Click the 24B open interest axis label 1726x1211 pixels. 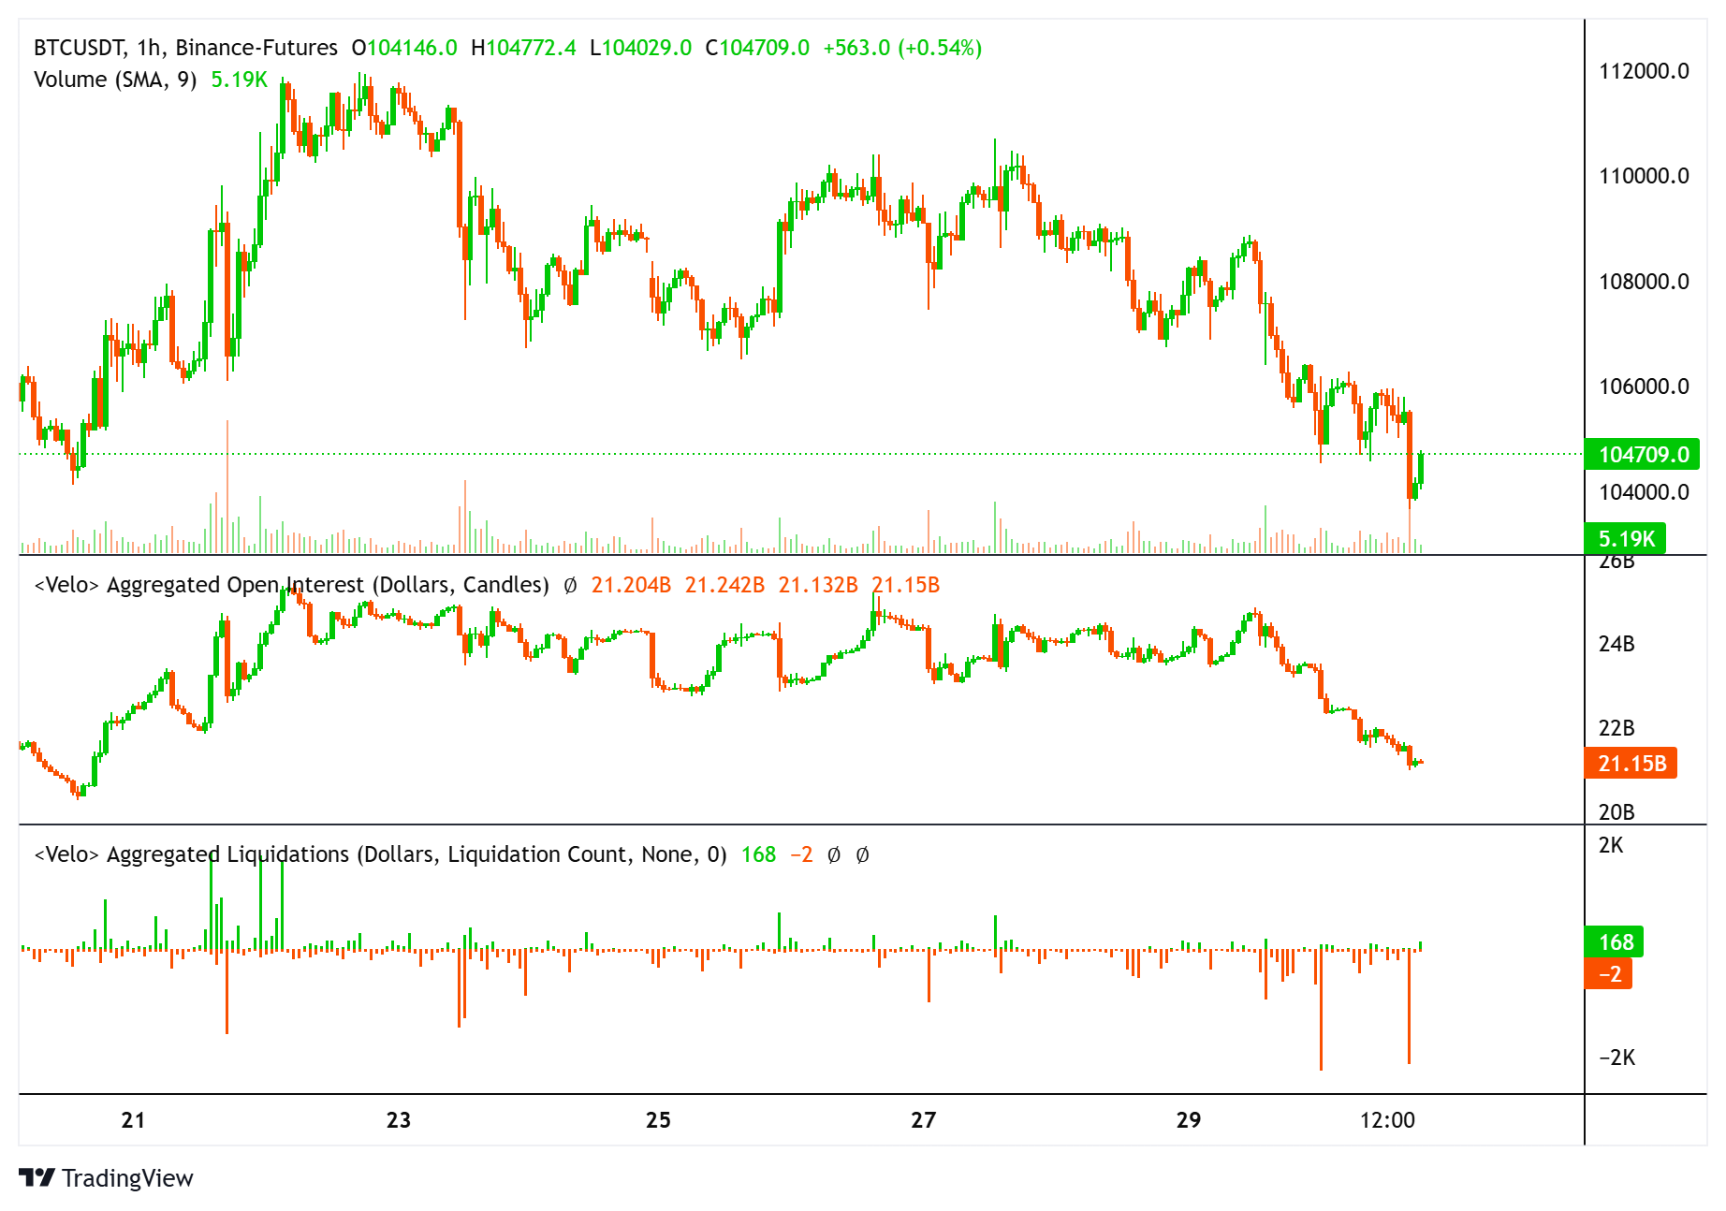1616,644
